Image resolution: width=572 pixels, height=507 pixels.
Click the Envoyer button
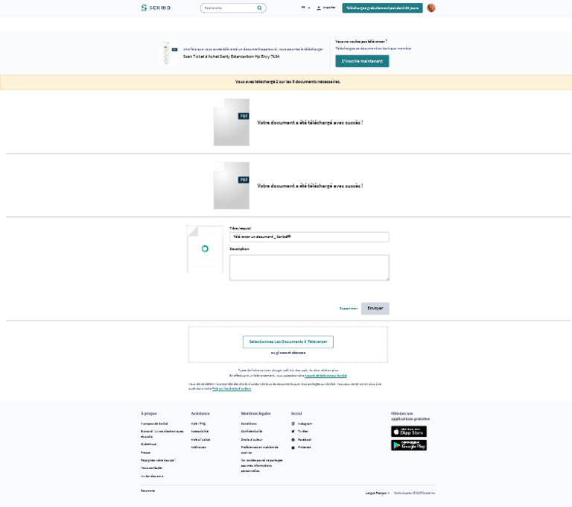point(375,308)
